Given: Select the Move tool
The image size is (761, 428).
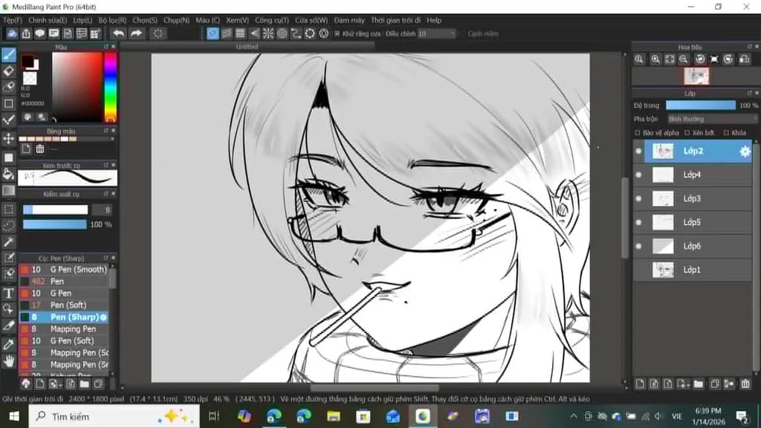Looking at the screenshot, I should pos(9,138).
